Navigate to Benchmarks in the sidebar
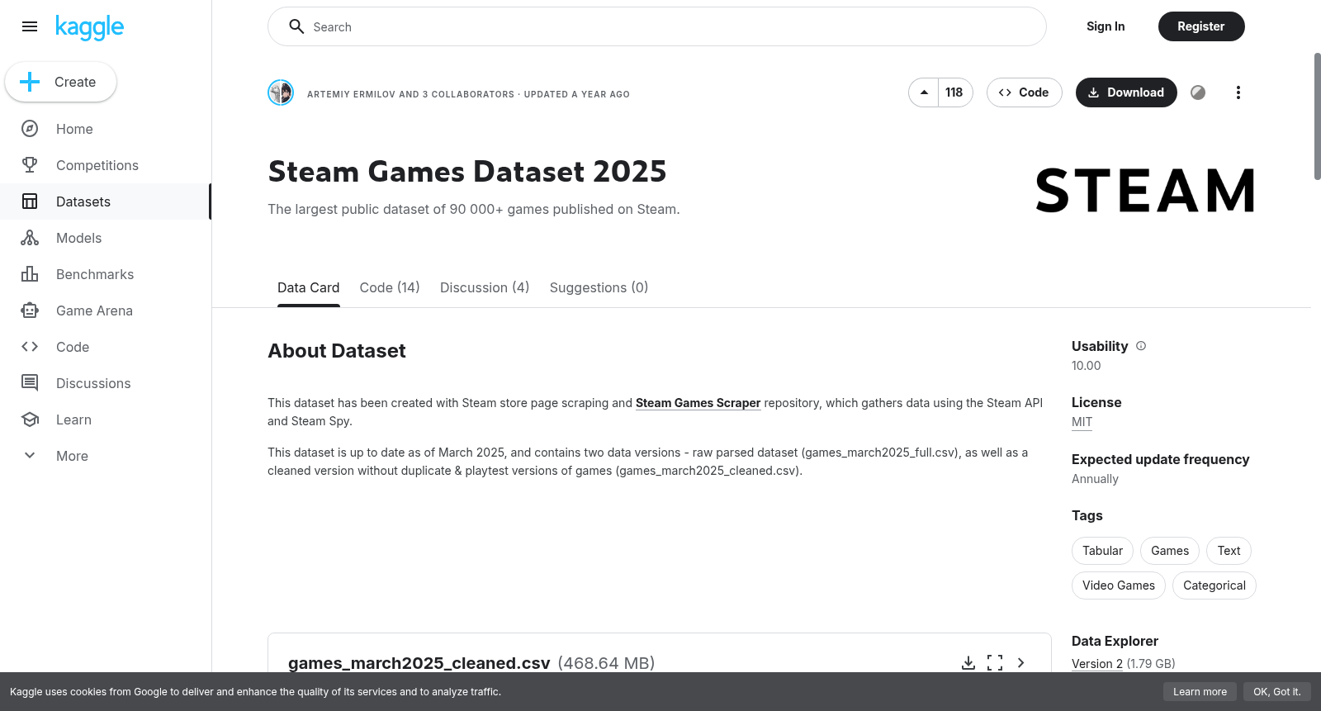 (106, 274)
